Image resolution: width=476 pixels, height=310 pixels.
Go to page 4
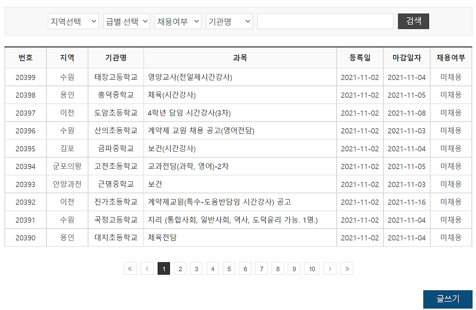213,268
